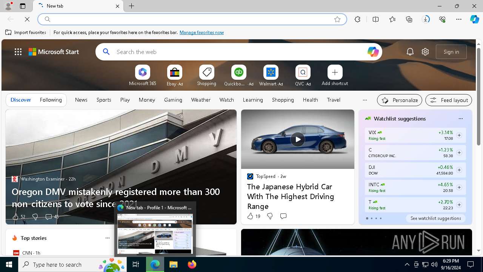The height and width of the screenshot is (272, 483).
Task: Switch to the Following tab
Action: point(51,100)
